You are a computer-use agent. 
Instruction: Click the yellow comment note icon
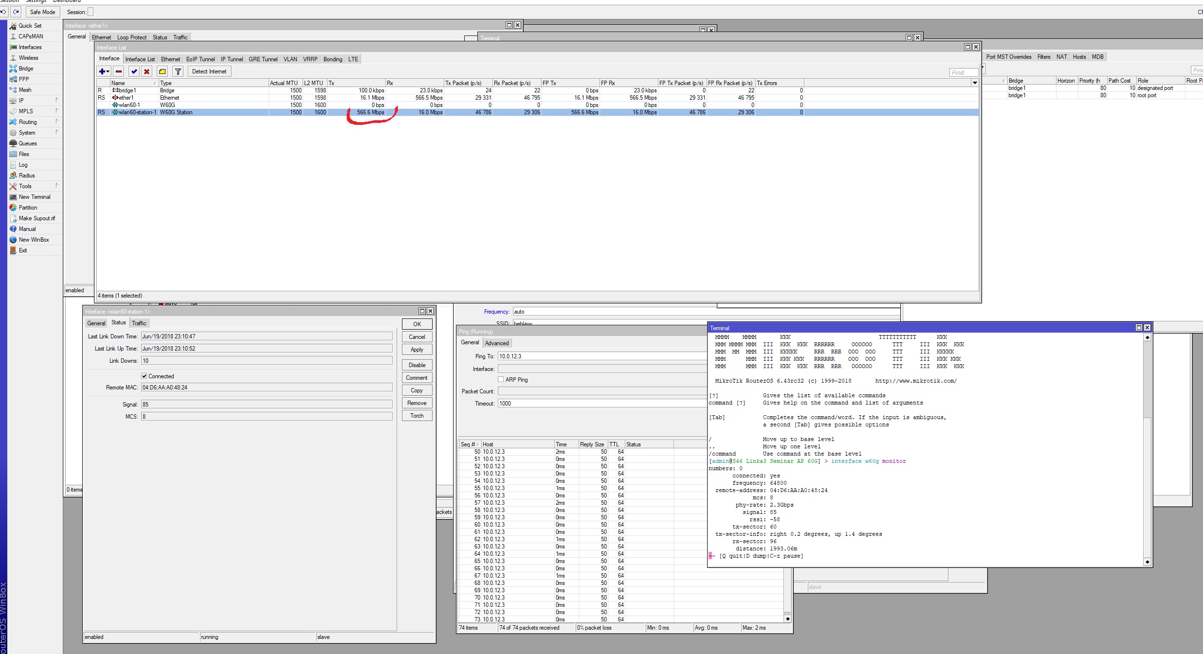[x=163, y=71]
